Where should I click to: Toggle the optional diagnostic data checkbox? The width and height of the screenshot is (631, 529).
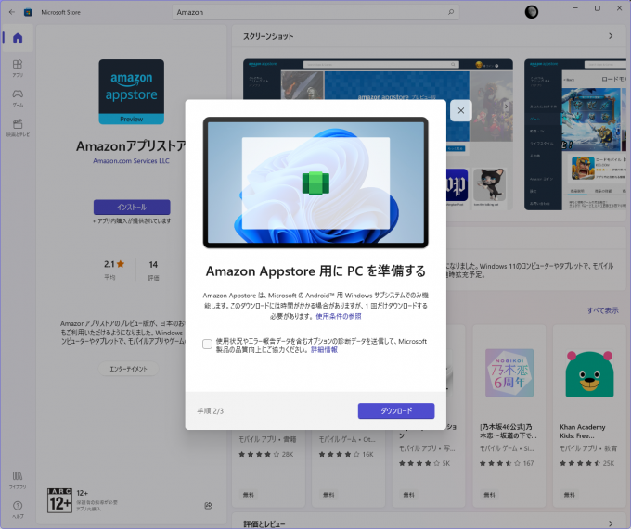tap(207, 345)
